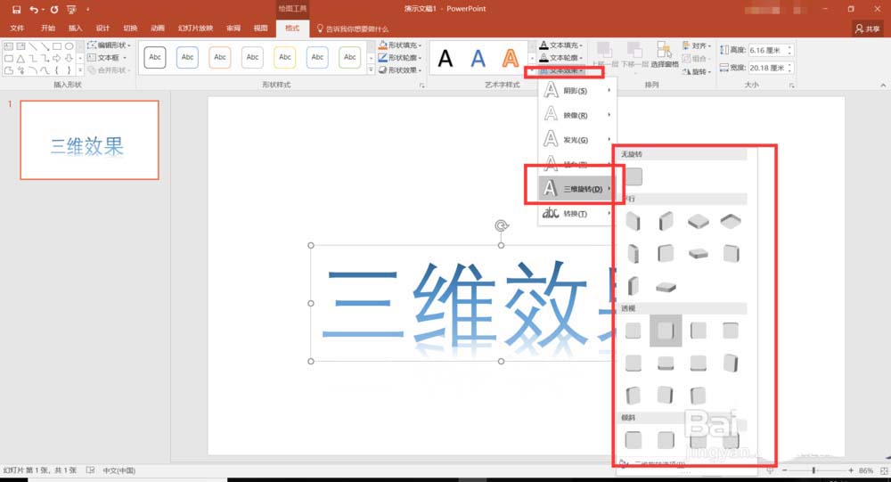The width and height of the screenshot is (891, 482).
Task: Select highlighted Perspective Left preset under 透视
Action: pos(666,331)
